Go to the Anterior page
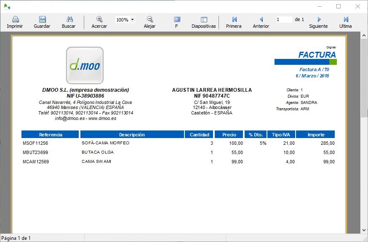 (x=261, y=20)
